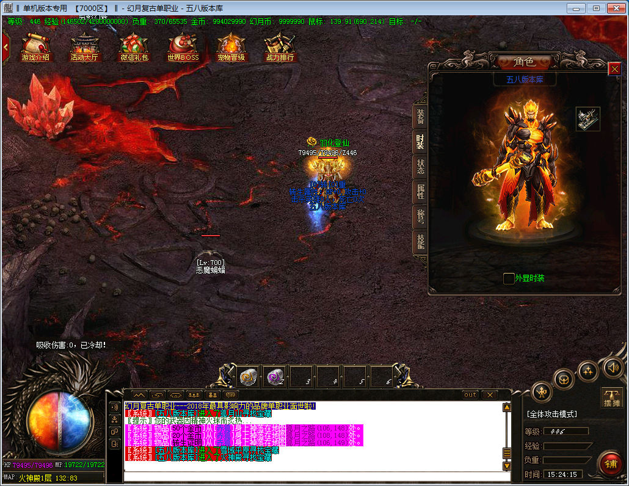
Task: Click the chat copy channel icon
Action: (x=115, y=432)
